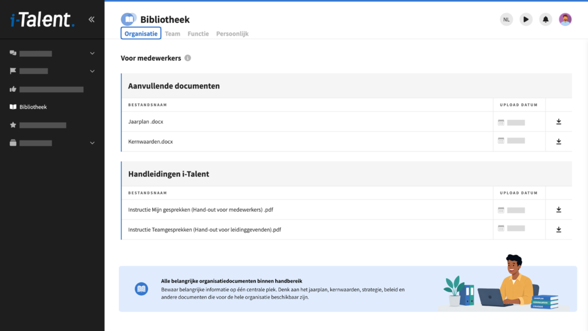The width and height of the screenshot is (588, 331).
Task: Click Upload datum header under Aanvullende documenten
Action: click(x=519, y=105)
